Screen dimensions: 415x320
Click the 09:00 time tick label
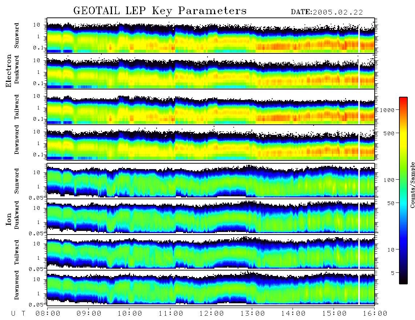point(89,313)
